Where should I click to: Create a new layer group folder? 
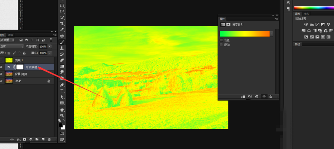click(x=37, y=140)
